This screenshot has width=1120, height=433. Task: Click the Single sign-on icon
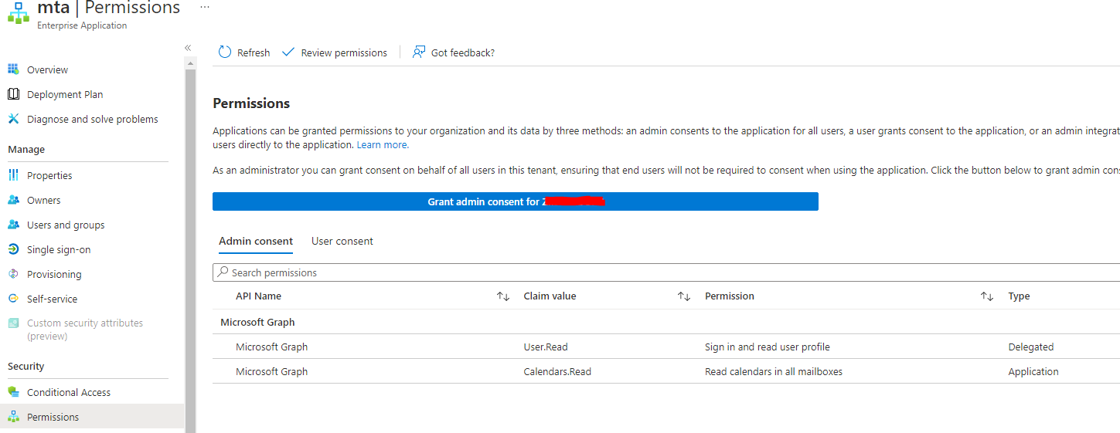coord(13,249)
